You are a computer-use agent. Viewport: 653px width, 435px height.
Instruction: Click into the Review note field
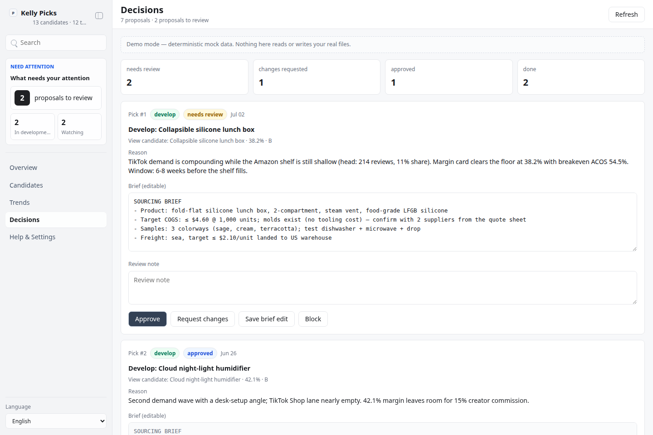click(383, 288)
